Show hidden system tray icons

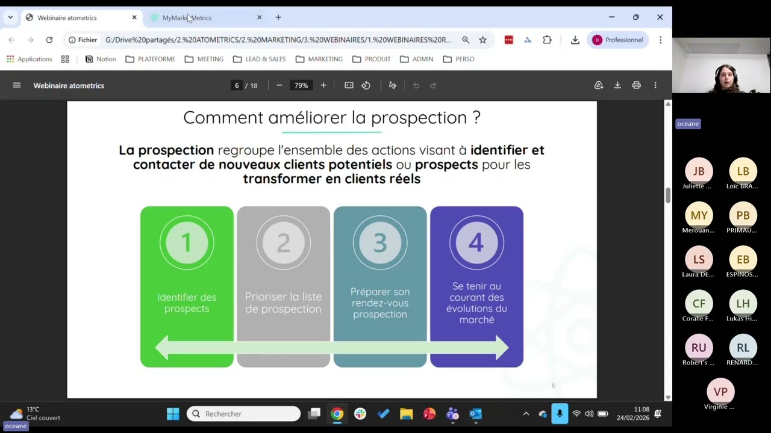(x=526, y=414)
